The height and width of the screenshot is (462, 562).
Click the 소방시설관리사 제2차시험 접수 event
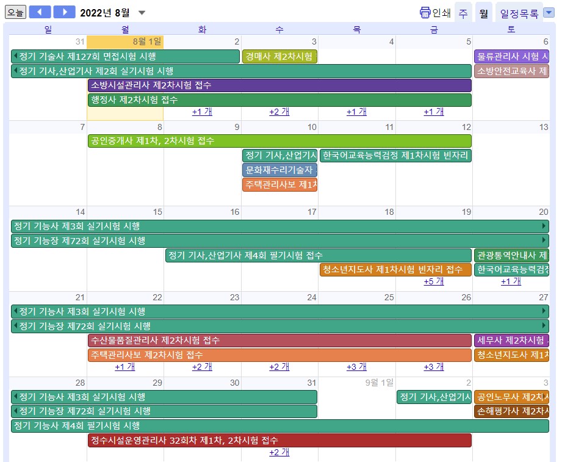[x=279, y=85]
